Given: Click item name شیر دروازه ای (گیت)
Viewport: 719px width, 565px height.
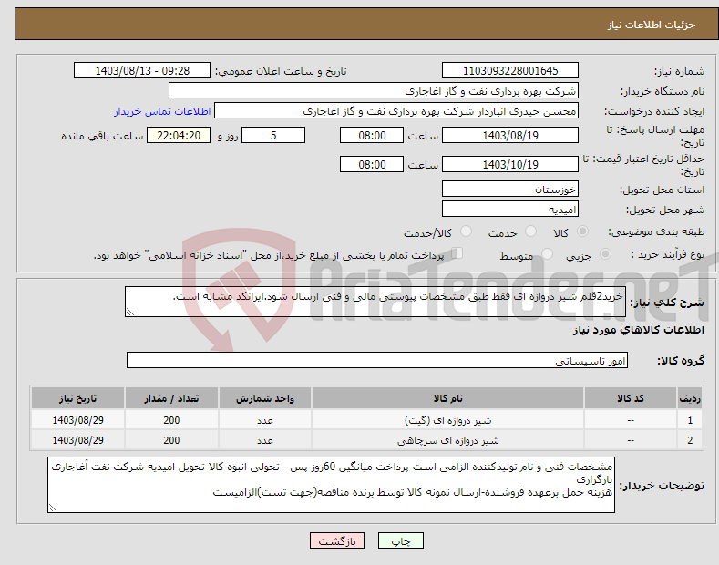Looking at the screenshot, I should (x=447, y=420).
